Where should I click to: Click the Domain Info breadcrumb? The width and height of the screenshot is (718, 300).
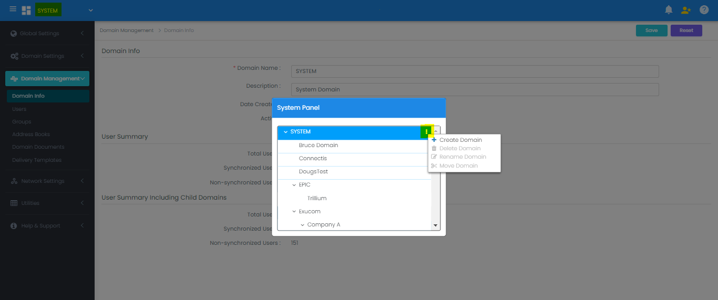[x=179, y=30]
